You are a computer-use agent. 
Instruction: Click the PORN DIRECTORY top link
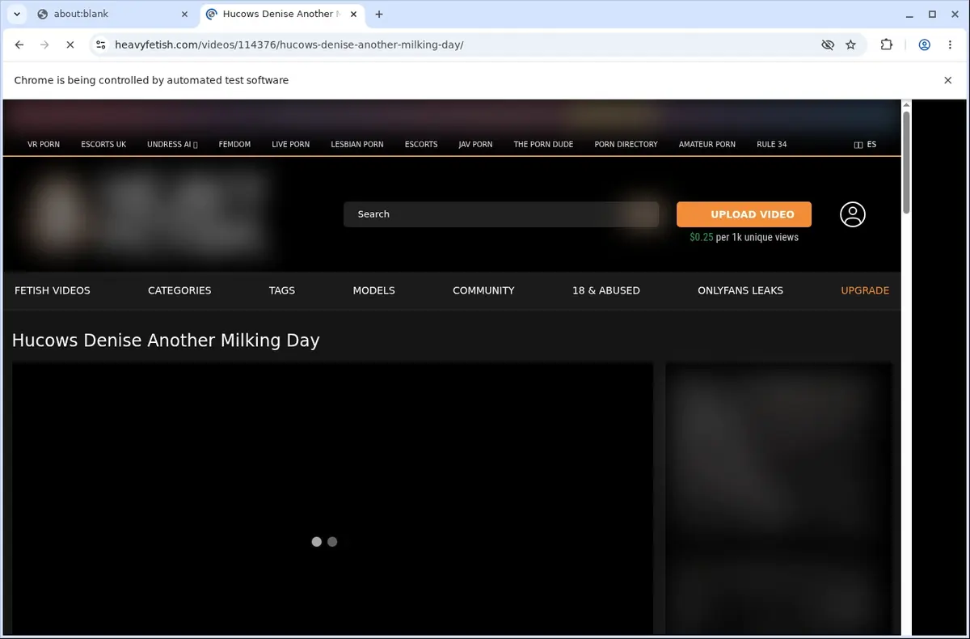pos(626,144)
